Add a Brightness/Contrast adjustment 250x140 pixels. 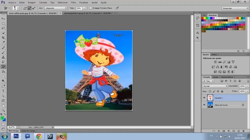coord(215,62)
